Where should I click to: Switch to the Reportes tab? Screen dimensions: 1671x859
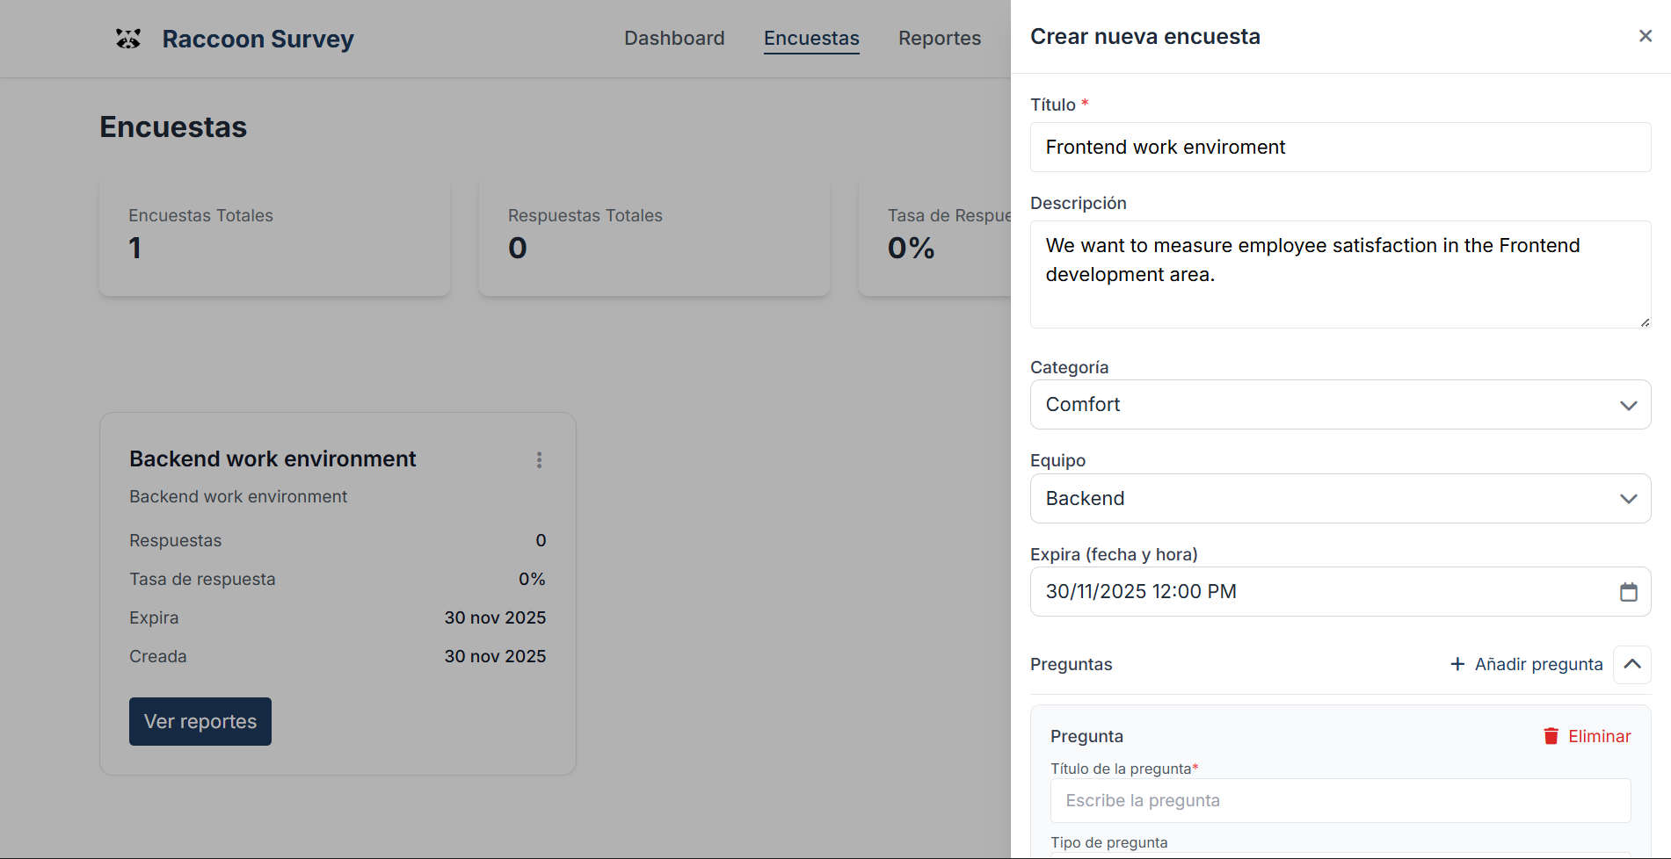pos(939,39)
